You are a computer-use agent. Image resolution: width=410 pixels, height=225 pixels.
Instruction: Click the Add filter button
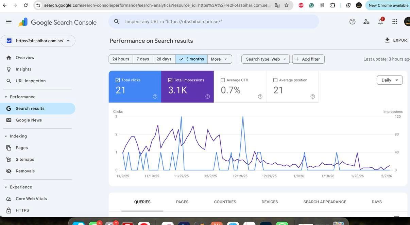point(308,59)
